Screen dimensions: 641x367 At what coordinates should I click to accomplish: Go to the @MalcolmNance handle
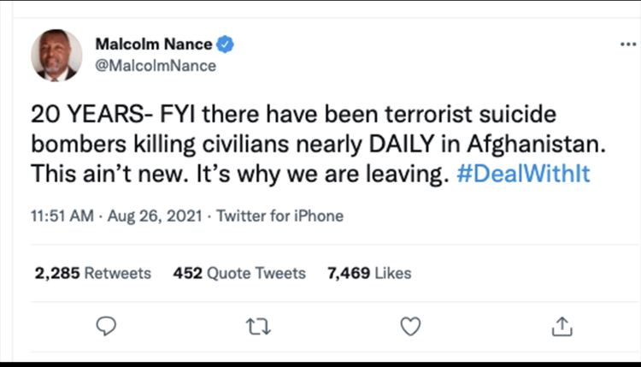155,65
